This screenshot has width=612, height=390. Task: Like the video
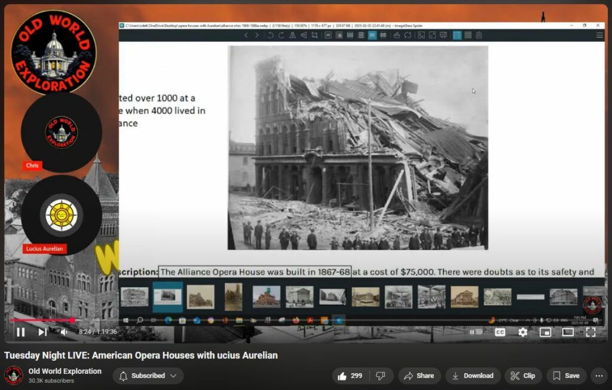tap(350, 376)
